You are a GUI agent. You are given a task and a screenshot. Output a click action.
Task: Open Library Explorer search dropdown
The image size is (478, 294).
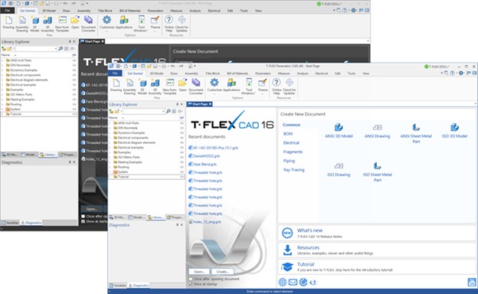pyautogui.click(x=163, y=112)
